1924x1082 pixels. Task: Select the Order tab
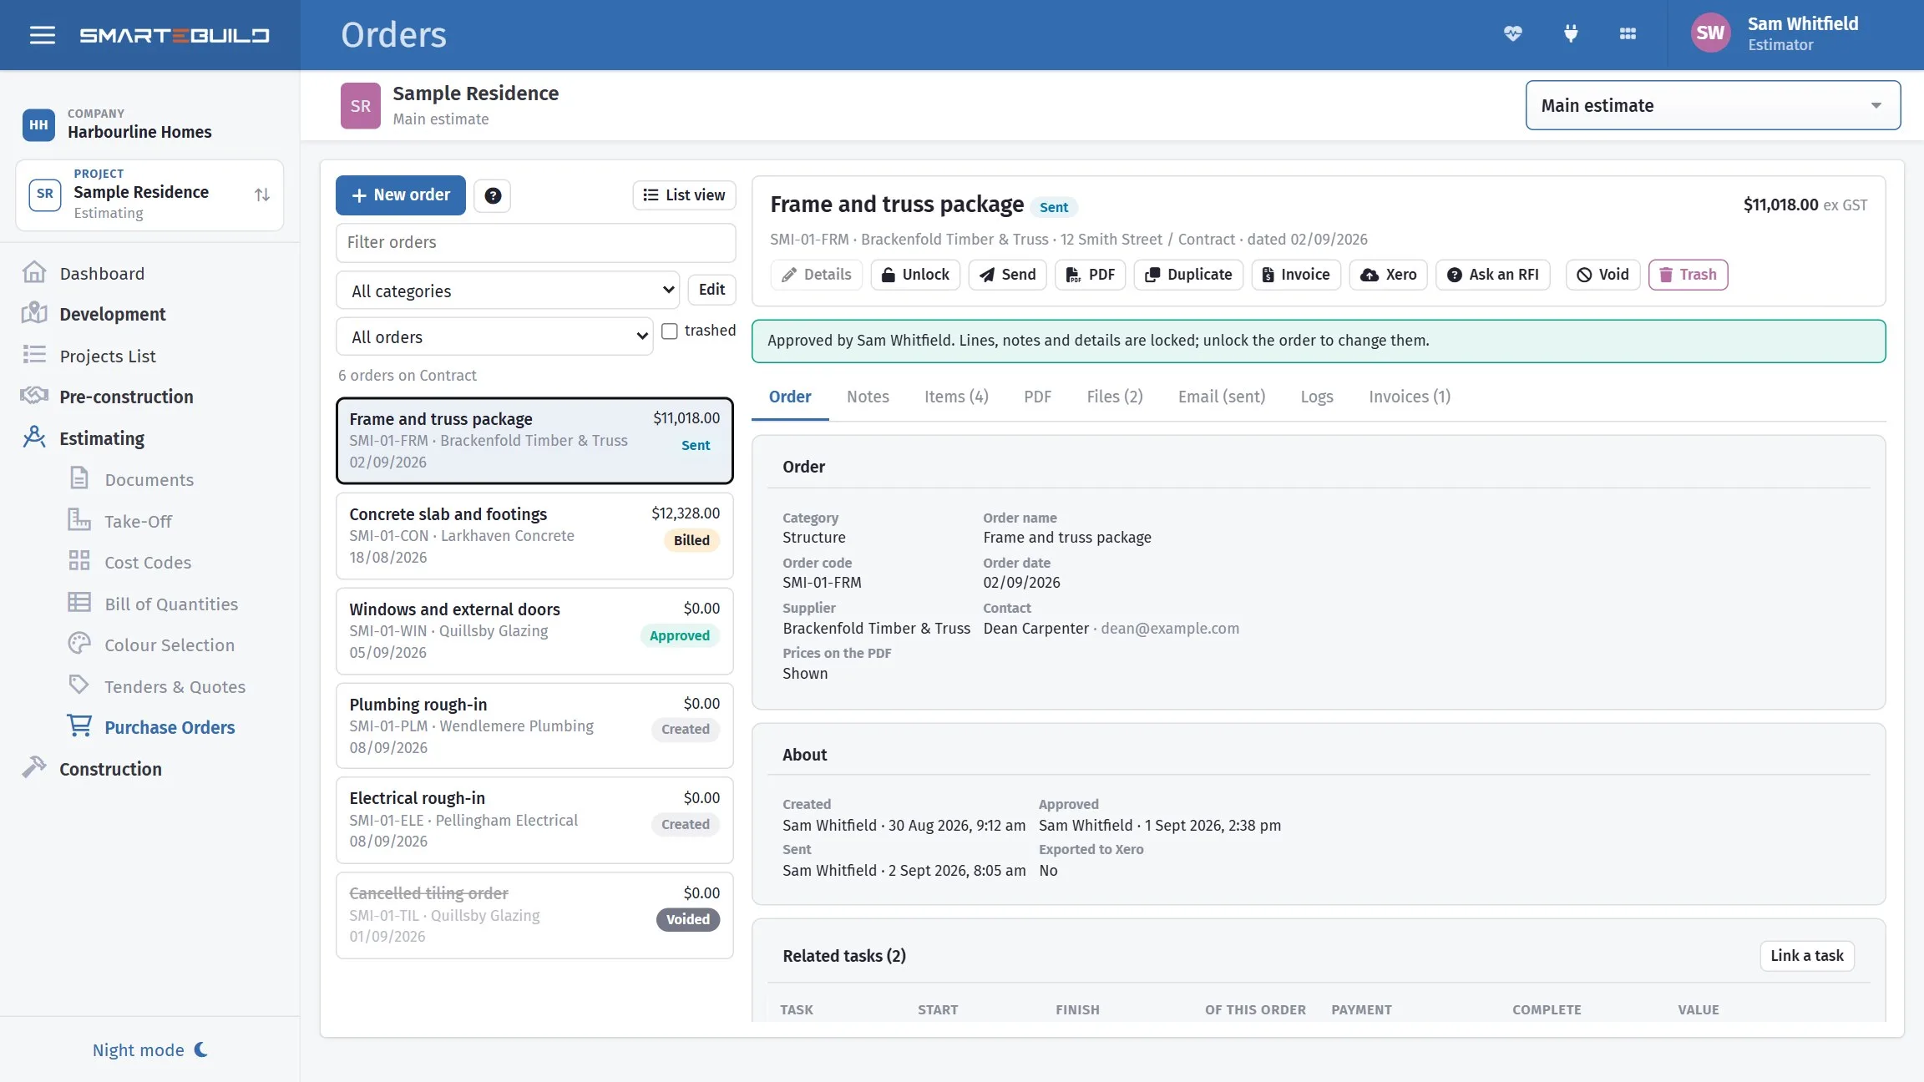coord(790,397)
